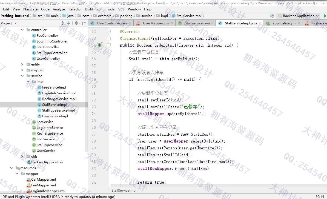Click the collapse all icon in Project panel
The width and height of the screenshot is (327, 199).
coord(68,23)
